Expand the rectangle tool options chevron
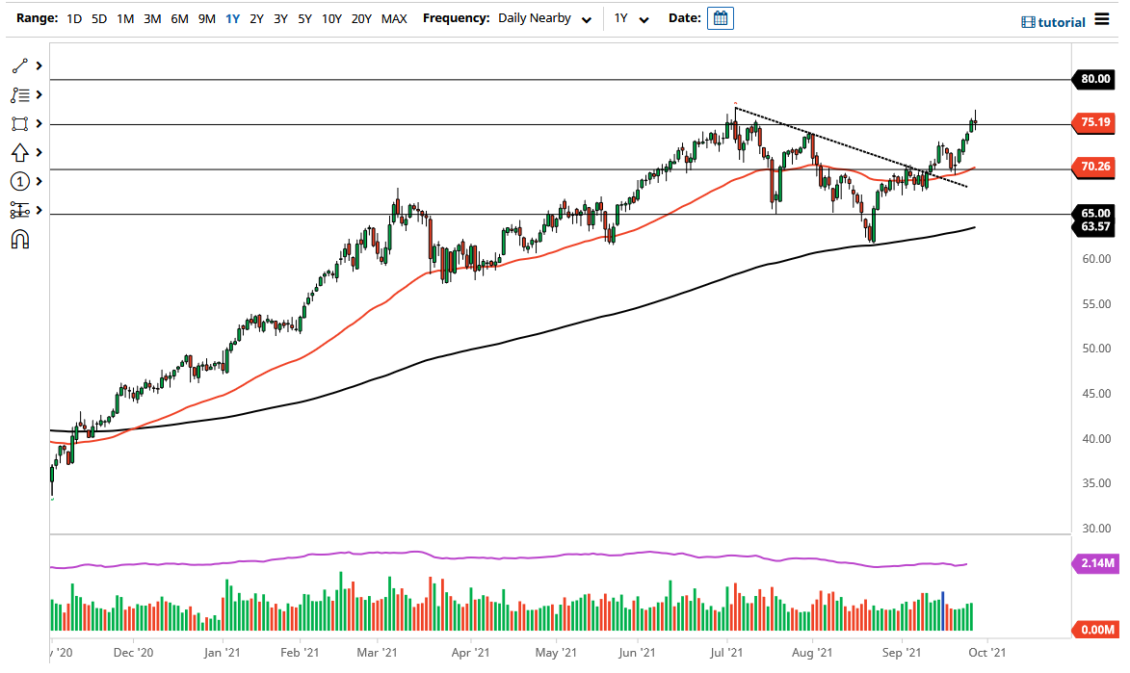This screenshot has height=673, width=1130. pyautogui.click(x=39, y=123)
